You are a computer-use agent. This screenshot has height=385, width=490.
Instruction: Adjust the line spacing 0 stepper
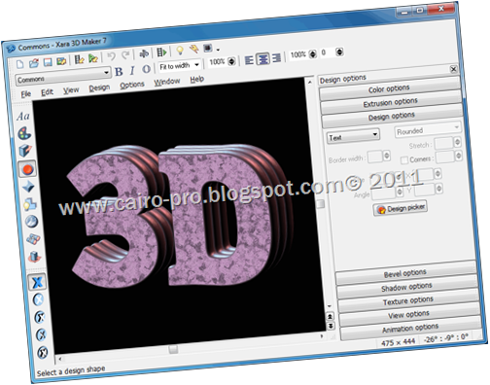(339, 52)
